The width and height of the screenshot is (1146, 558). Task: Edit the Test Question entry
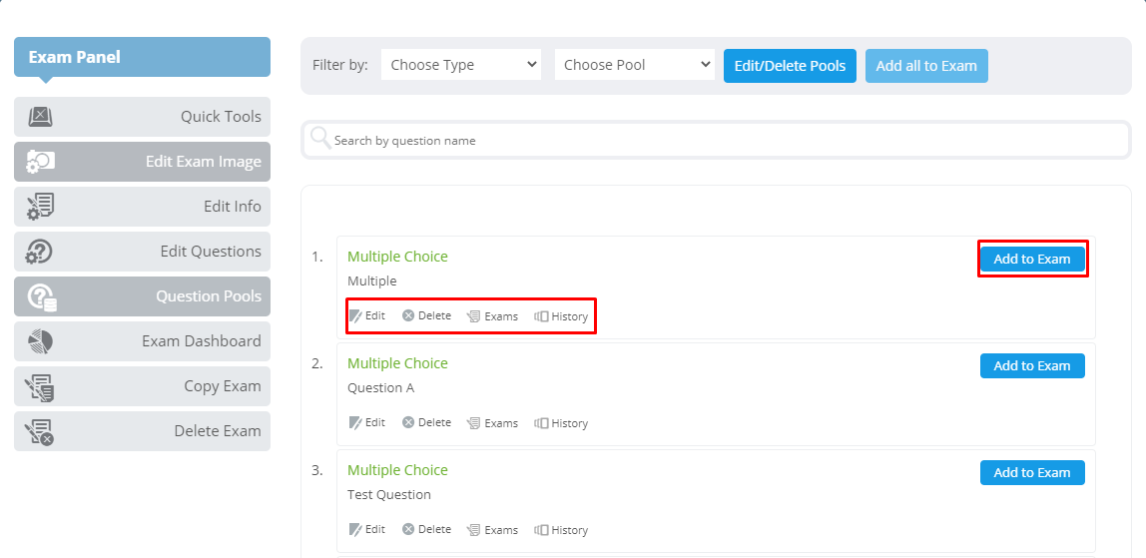367,529
